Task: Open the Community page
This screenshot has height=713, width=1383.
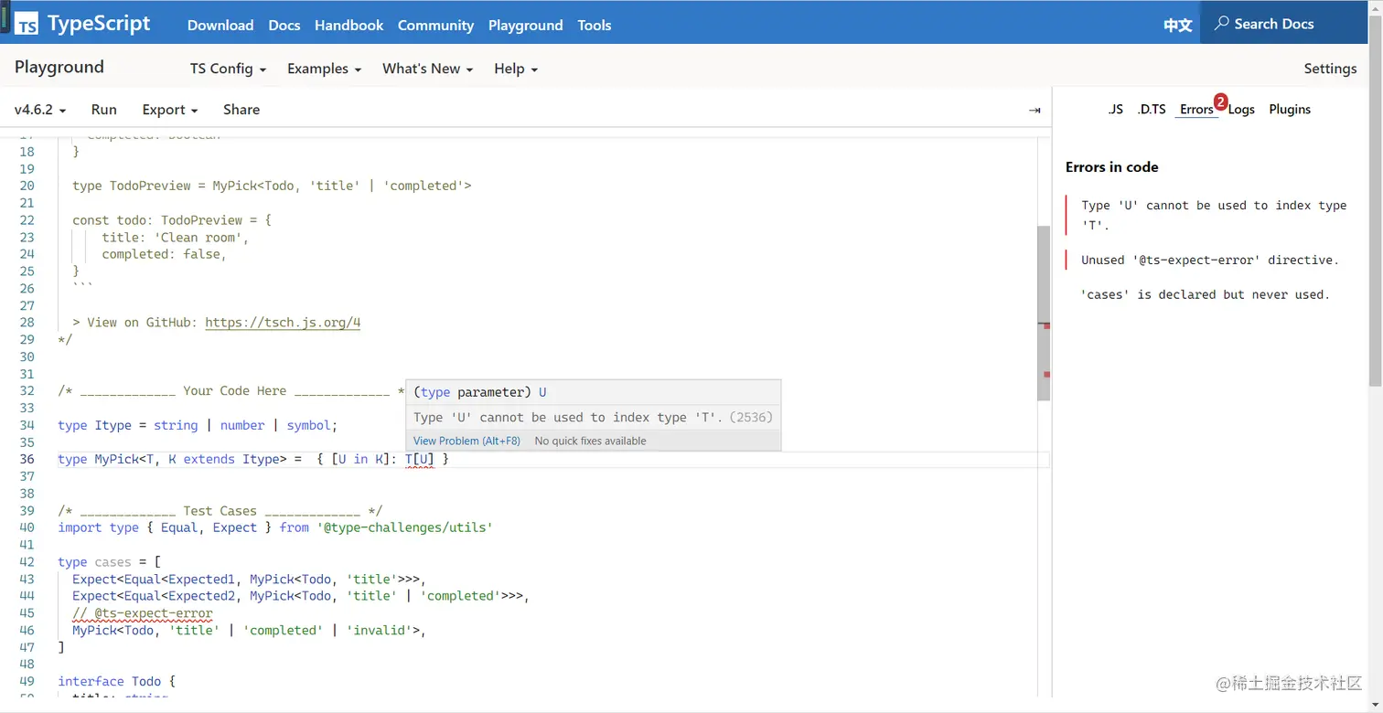Action: pyautogui.click(x=435, y=25)
